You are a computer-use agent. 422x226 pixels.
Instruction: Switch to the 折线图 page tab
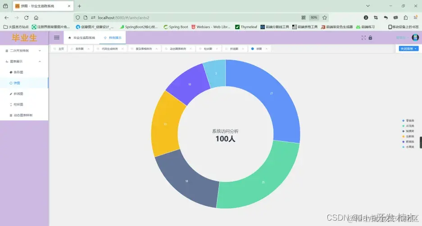click(234, 49)
